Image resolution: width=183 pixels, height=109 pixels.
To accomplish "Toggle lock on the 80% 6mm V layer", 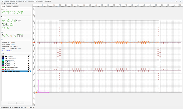I will (7, 66).
